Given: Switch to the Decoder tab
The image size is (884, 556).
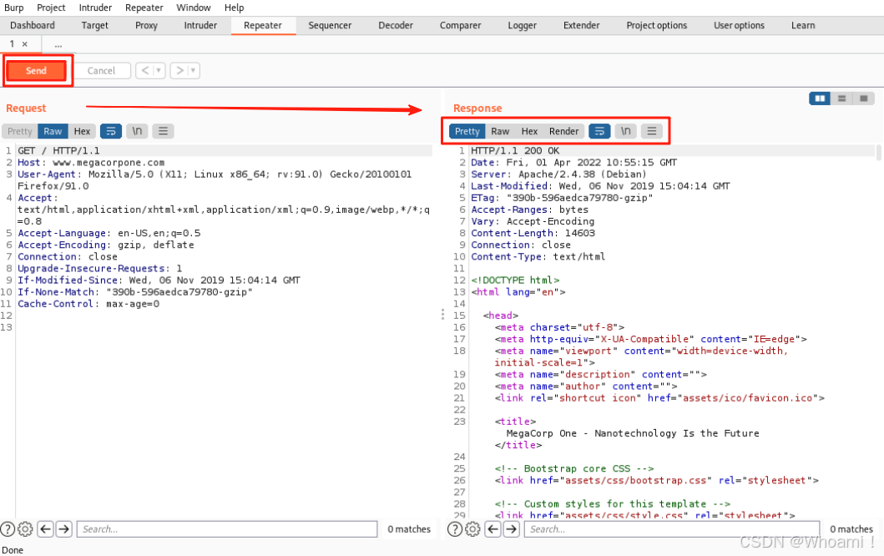Looking at the screenshot, I should click(x=395, y=25).
